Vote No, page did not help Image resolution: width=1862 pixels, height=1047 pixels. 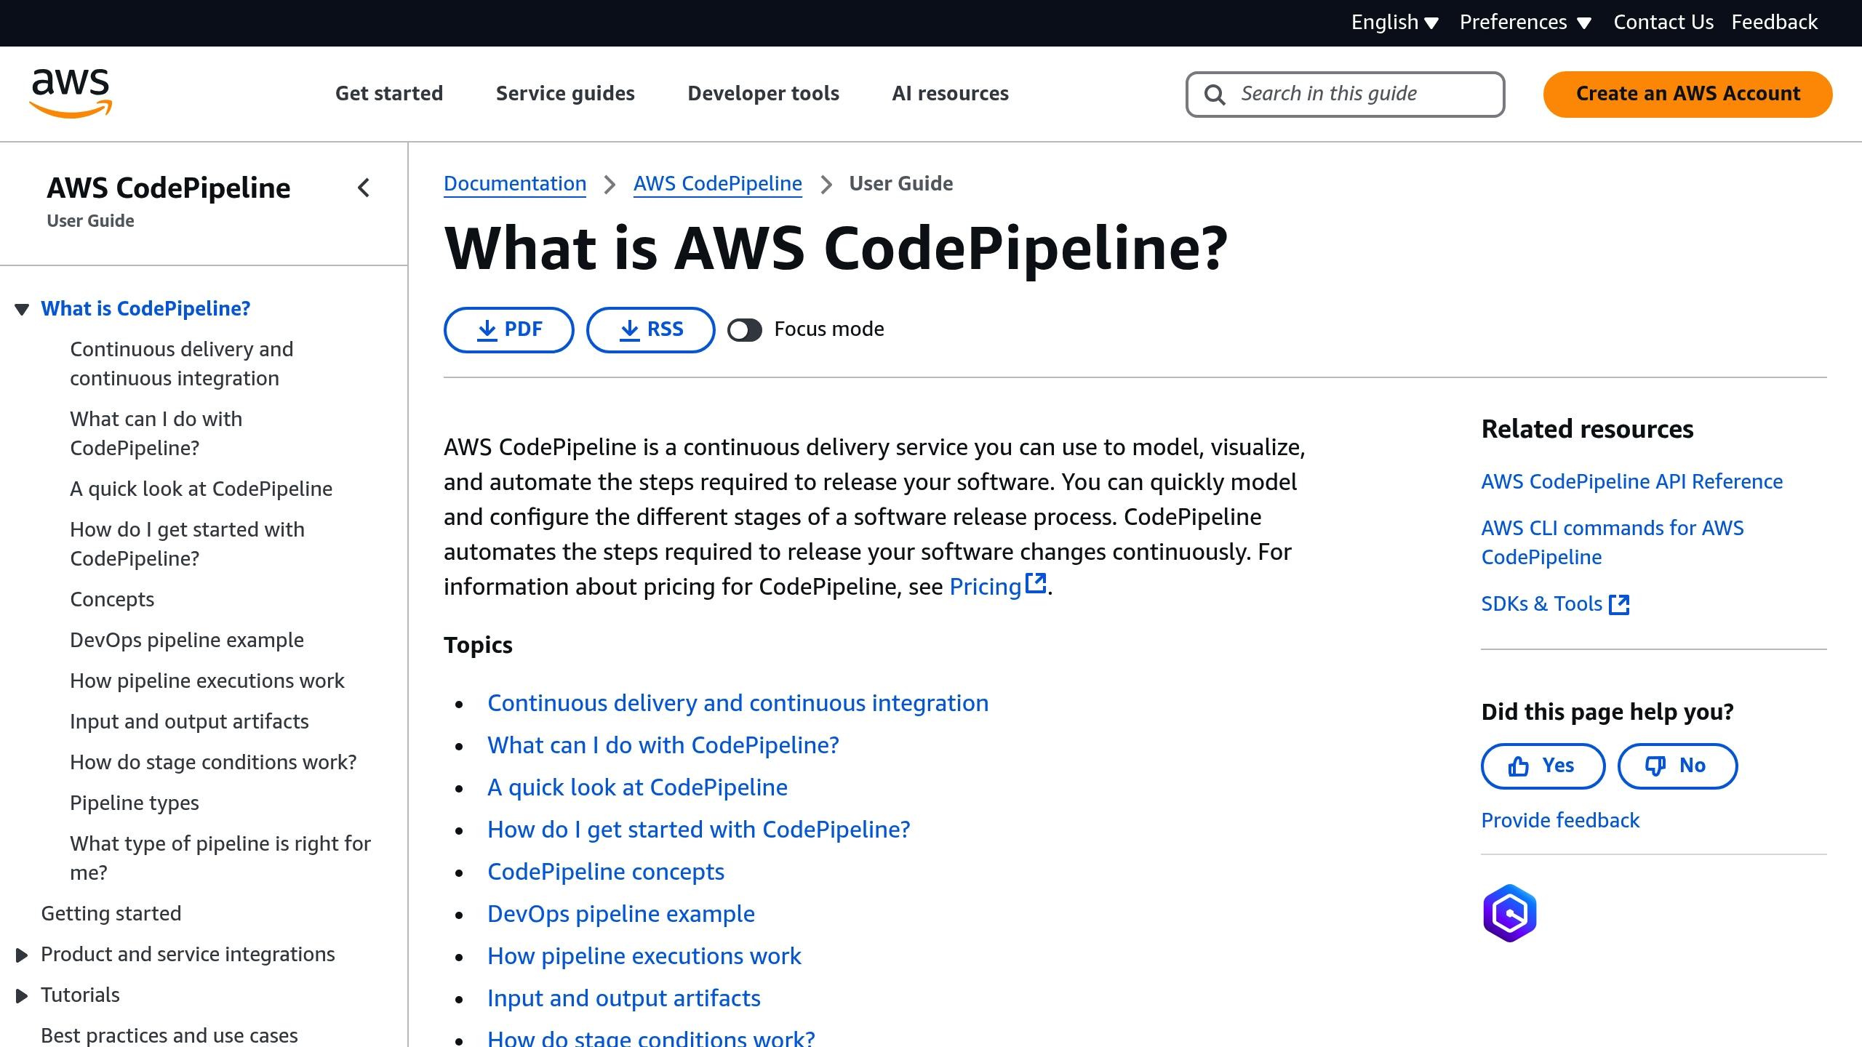click(1677, 766)
